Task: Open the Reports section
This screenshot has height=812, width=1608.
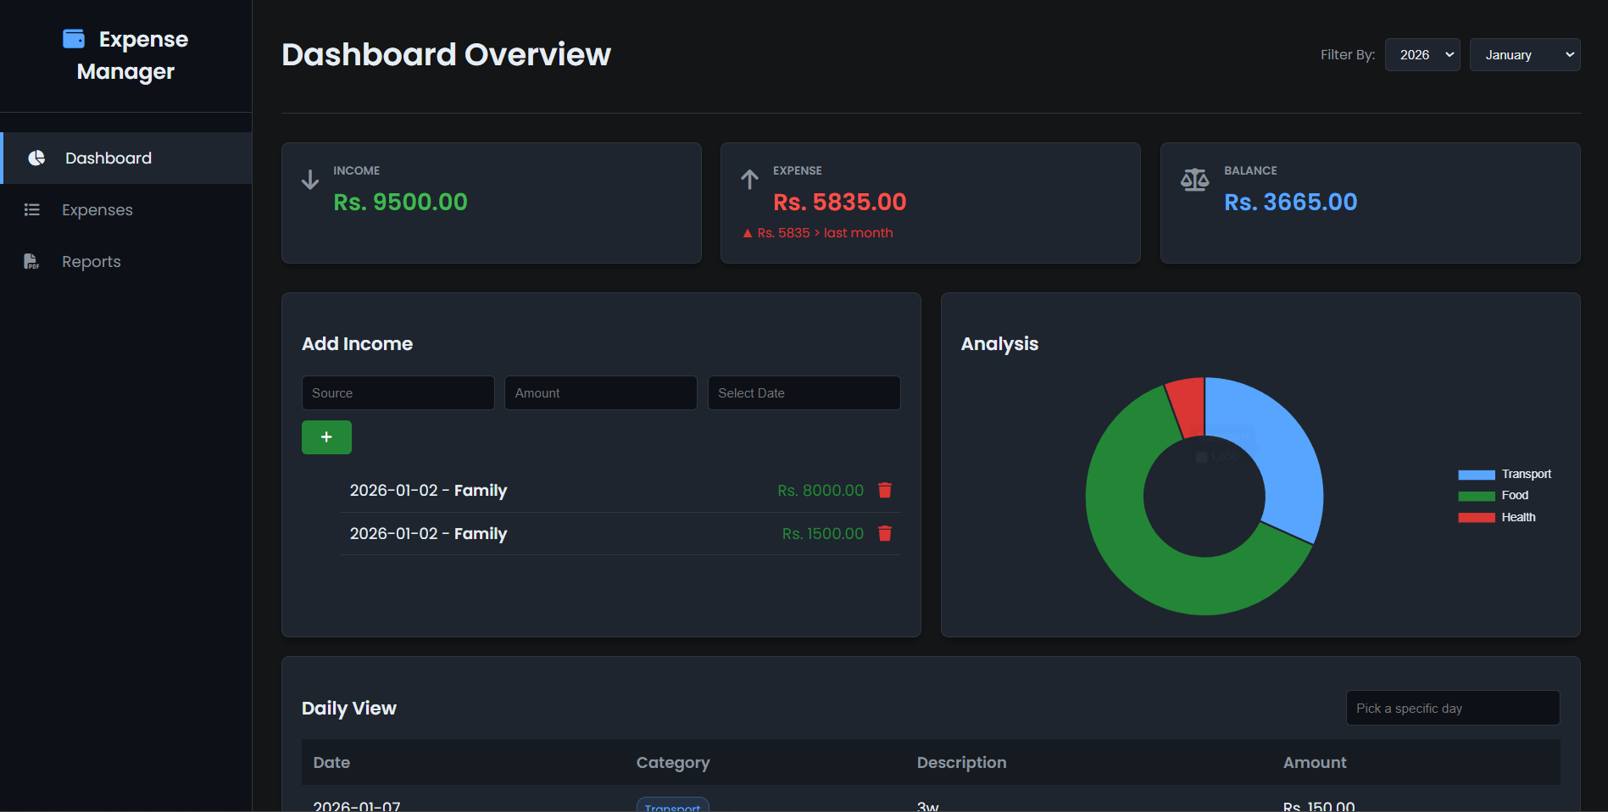Action: (x=92, y=262)
